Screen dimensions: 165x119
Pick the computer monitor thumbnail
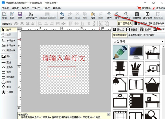pos(136,53)
